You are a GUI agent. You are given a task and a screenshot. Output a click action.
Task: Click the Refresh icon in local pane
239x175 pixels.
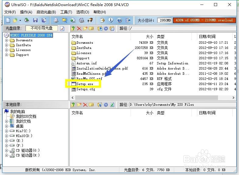(x=112, y=105)
